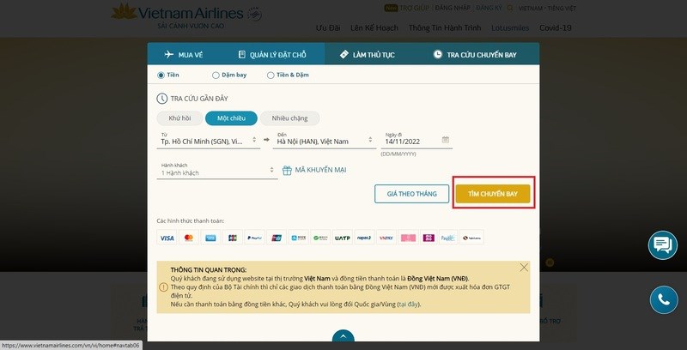
Task: Click the warning icon in important notice
Action: [163, 287]
